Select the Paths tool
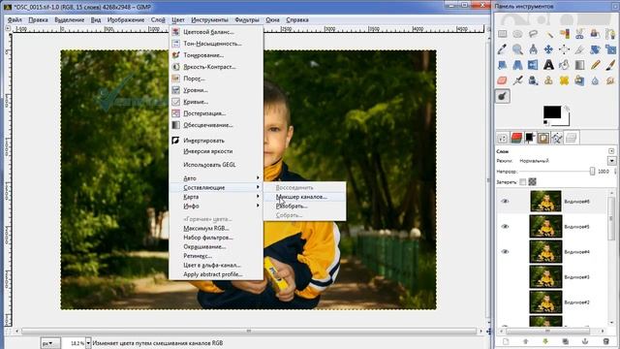This screenshot has height=349, width=620. (611, 34)
